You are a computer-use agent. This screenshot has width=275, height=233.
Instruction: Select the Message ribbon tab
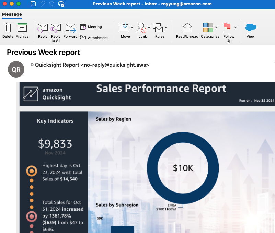point(12,14)
